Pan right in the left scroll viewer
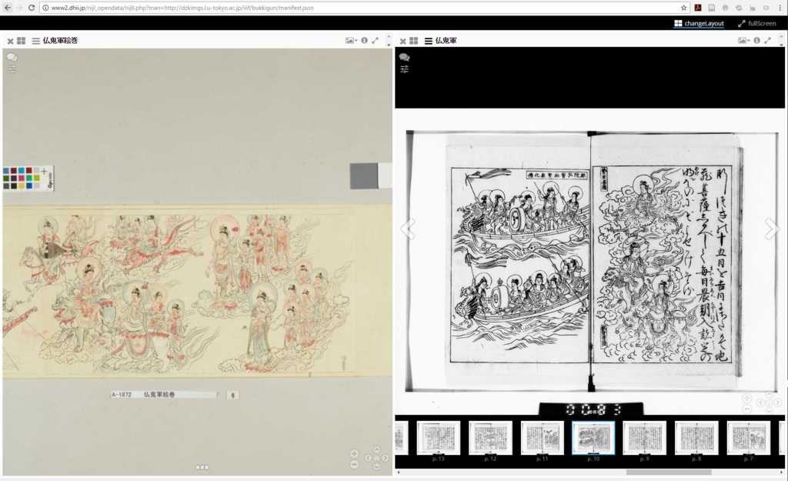This screenshot has width=788, height=481. [385, 458]
